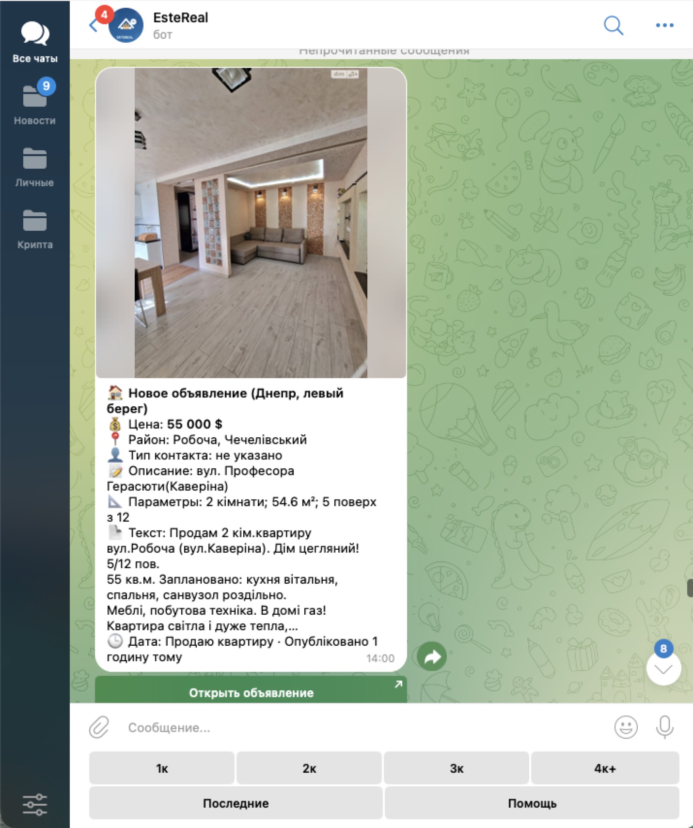This screenshot has width=693, height=828.
Task: Jump to latest unread messages arrow
Action: pos(663,669)
